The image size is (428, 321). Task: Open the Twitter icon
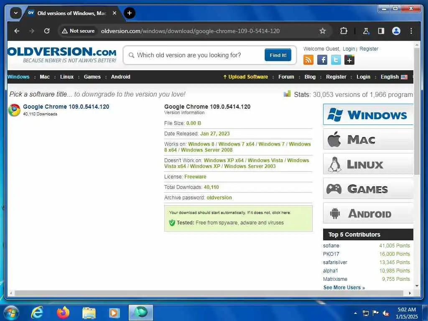[336, 60]
